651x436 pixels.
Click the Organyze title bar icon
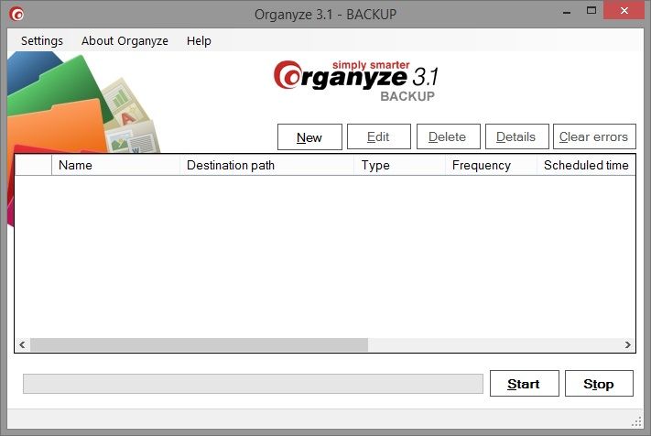[16, 15]
